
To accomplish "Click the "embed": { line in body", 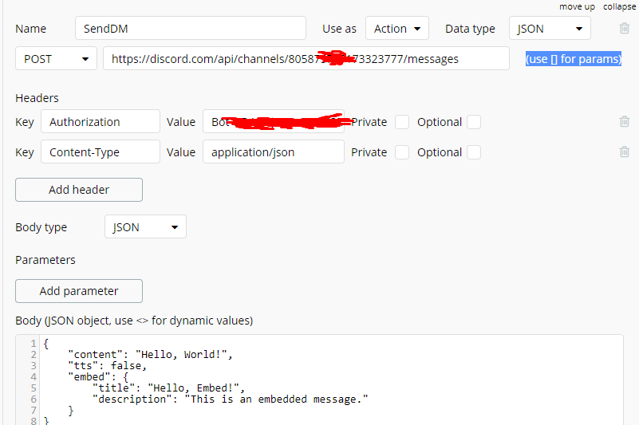I will 98,377.
